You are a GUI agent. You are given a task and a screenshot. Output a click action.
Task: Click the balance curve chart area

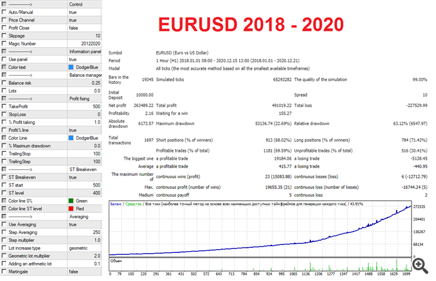[260, 229]
